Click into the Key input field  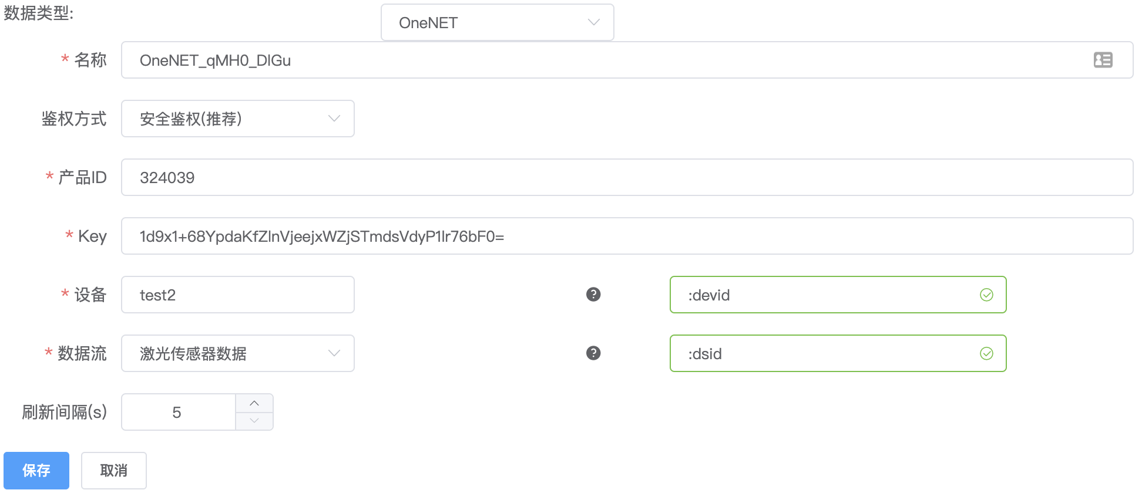point(627,236)
